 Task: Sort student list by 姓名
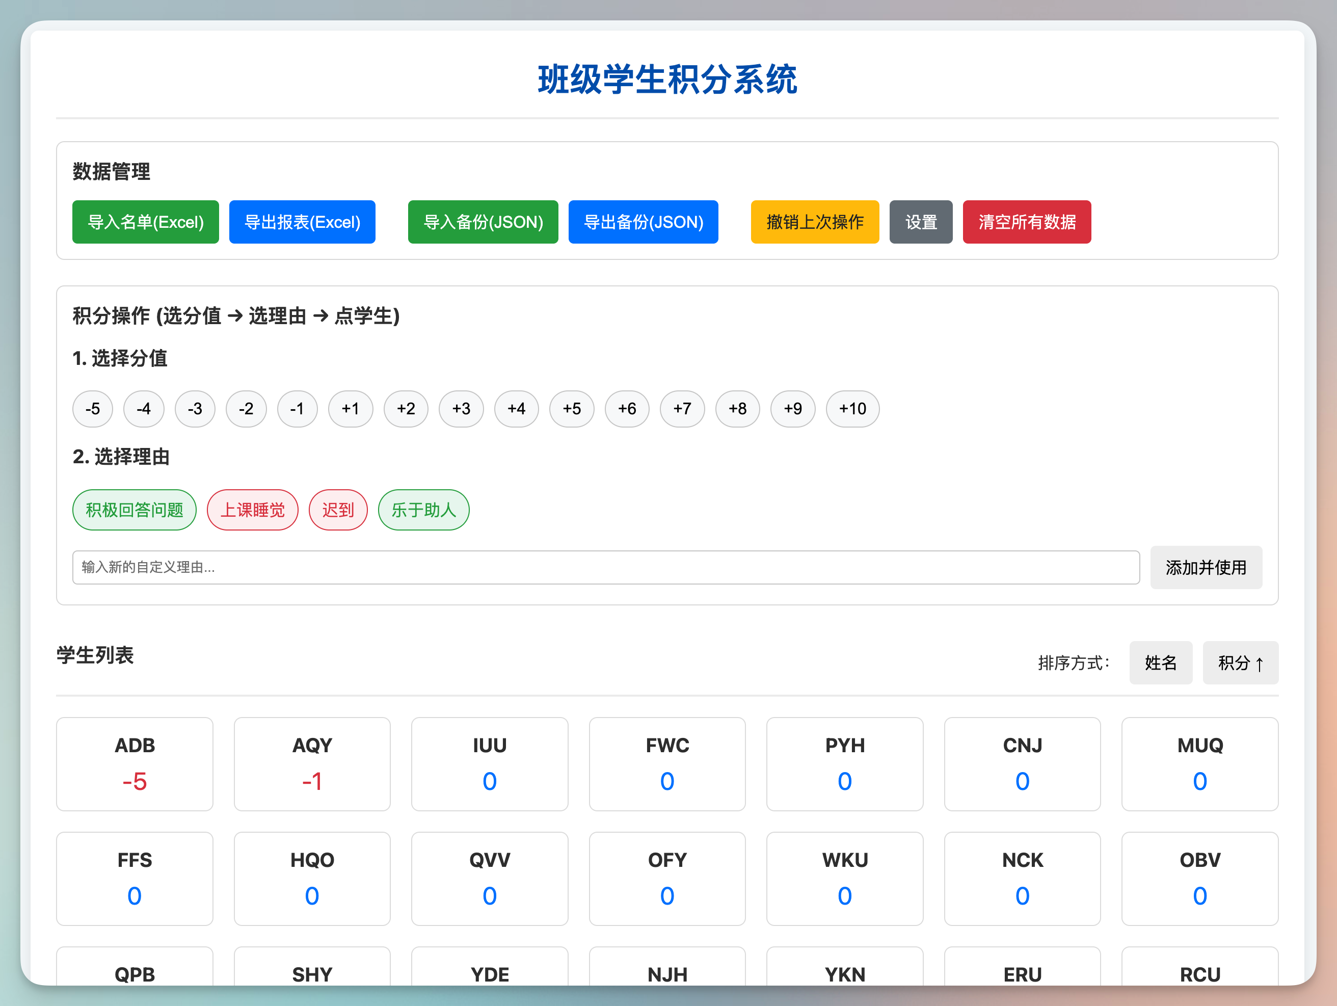click(x=1160, y=663)
